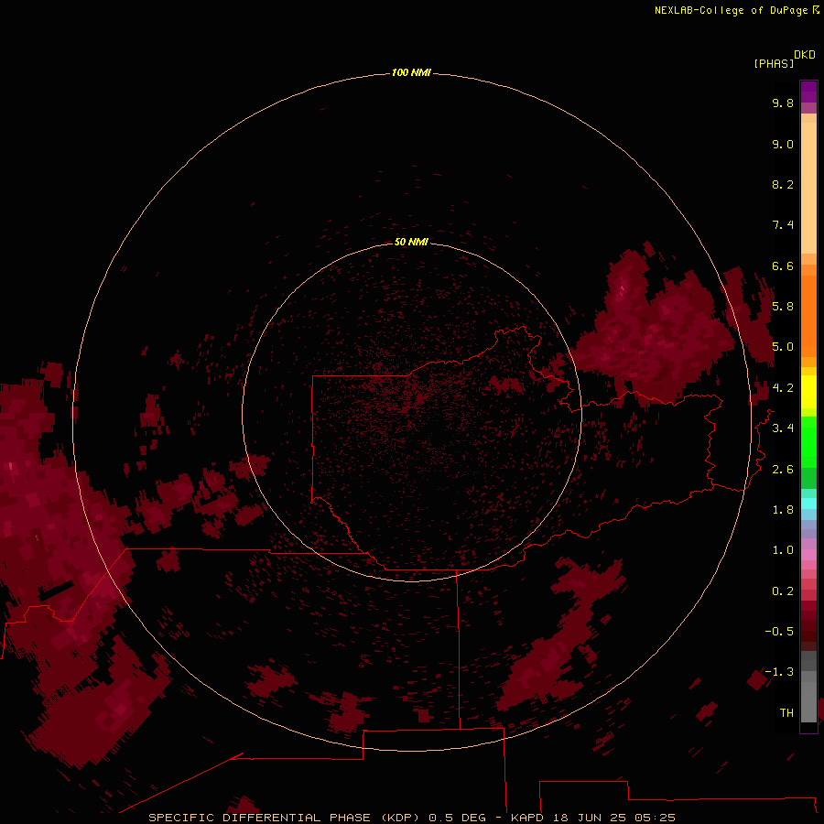Screen dimensions: 824x824
Task: Click the [PHAS] label above the color scale
Action: (774, 64)
